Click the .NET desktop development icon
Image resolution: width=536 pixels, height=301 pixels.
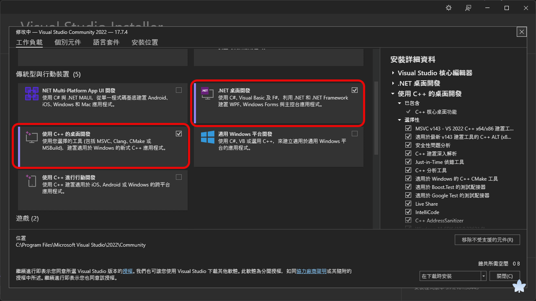click(207, 93)
